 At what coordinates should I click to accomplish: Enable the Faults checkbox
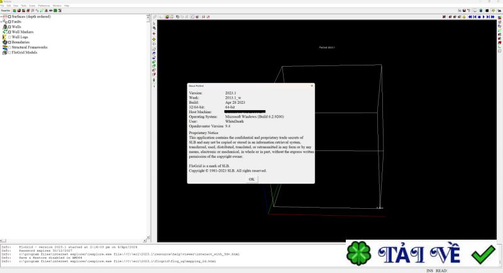[9, 22]
